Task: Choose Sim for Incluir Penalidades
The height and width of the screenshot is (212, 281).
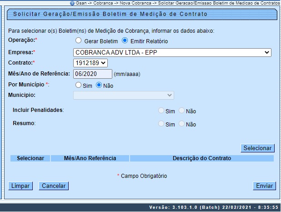Action: tap(161, 111)
